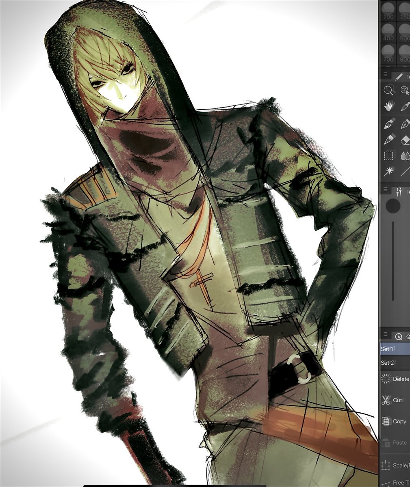410x487 pixels.
Task: Select the Selection marquee tool
Action: pos(389,156)
